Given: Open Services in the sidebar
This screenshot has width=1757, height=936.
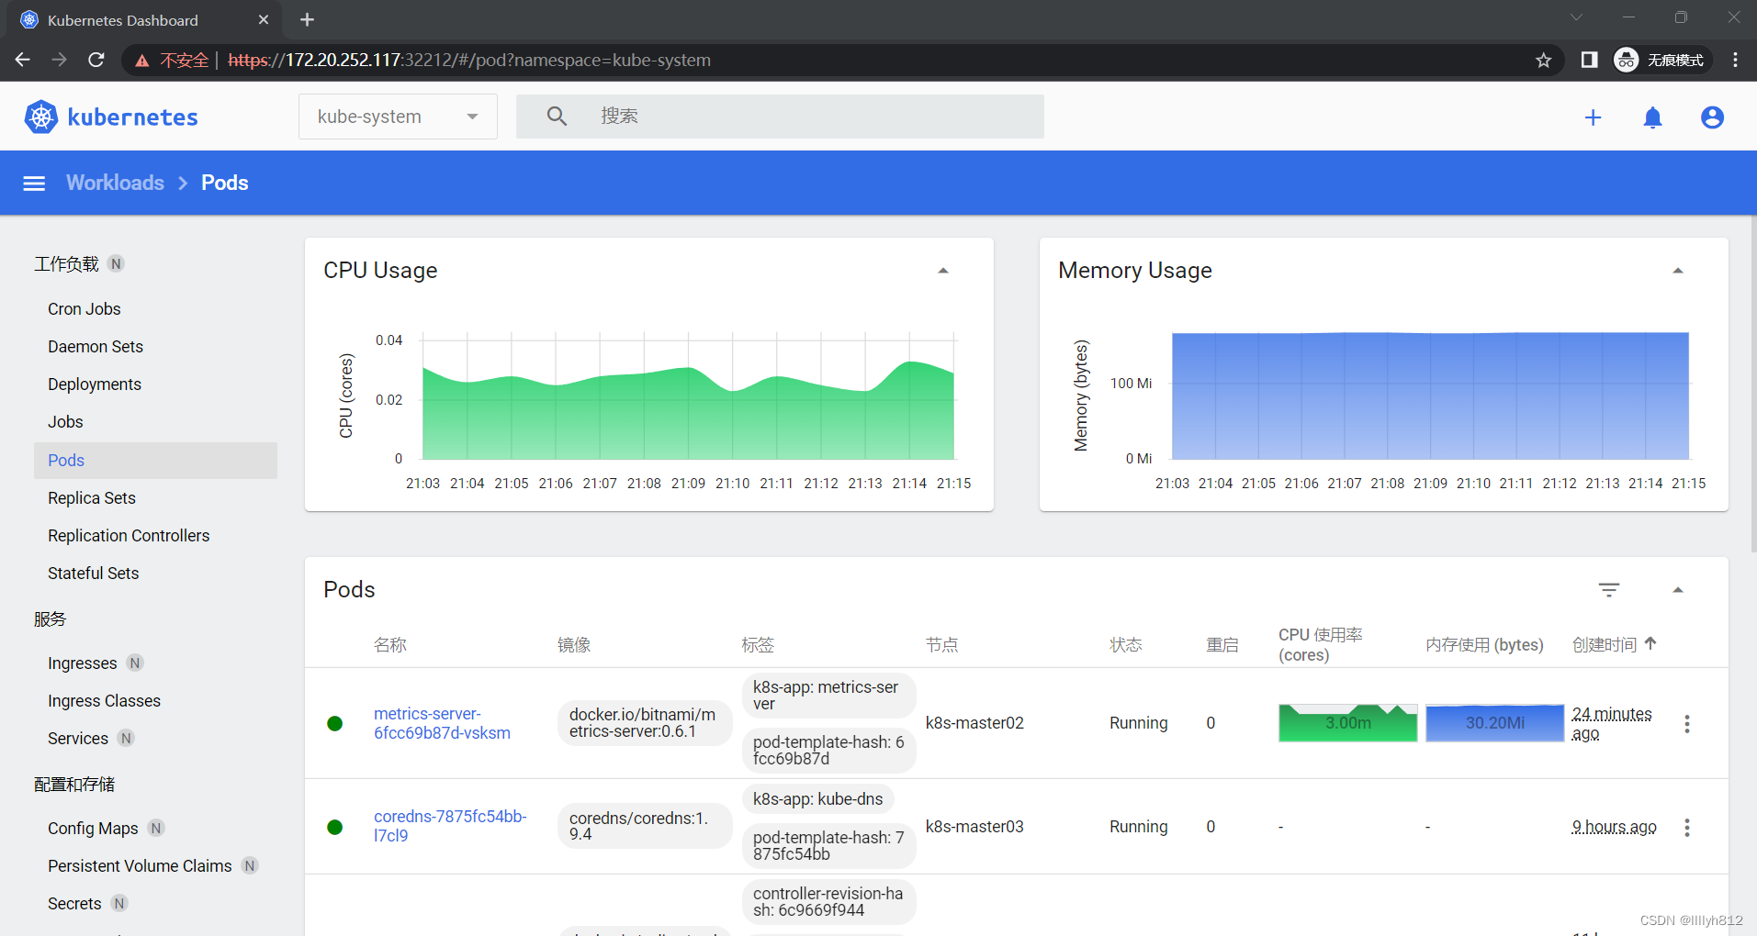Looking at the screenshot, I should click(x=78, y=739).
